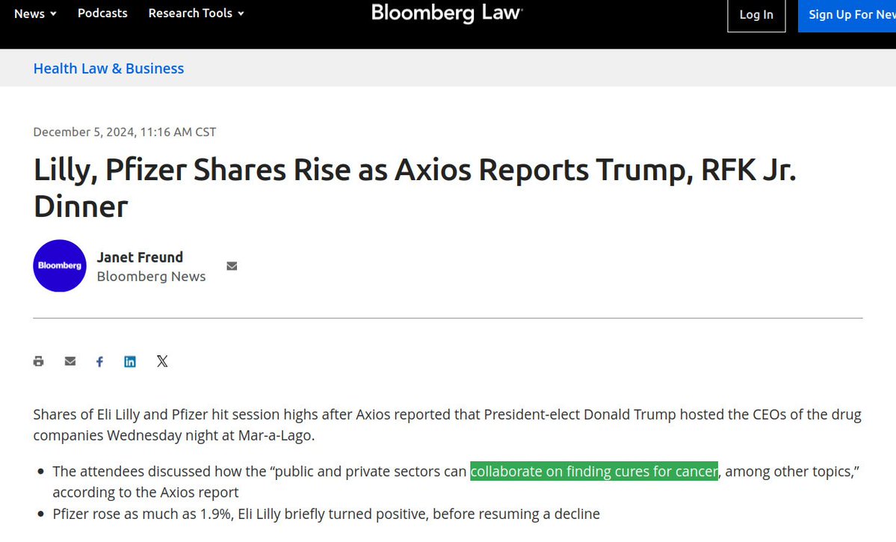Click the green highlighted cancer cures text
The image size is (896, 542).
[x=594, y=472]
